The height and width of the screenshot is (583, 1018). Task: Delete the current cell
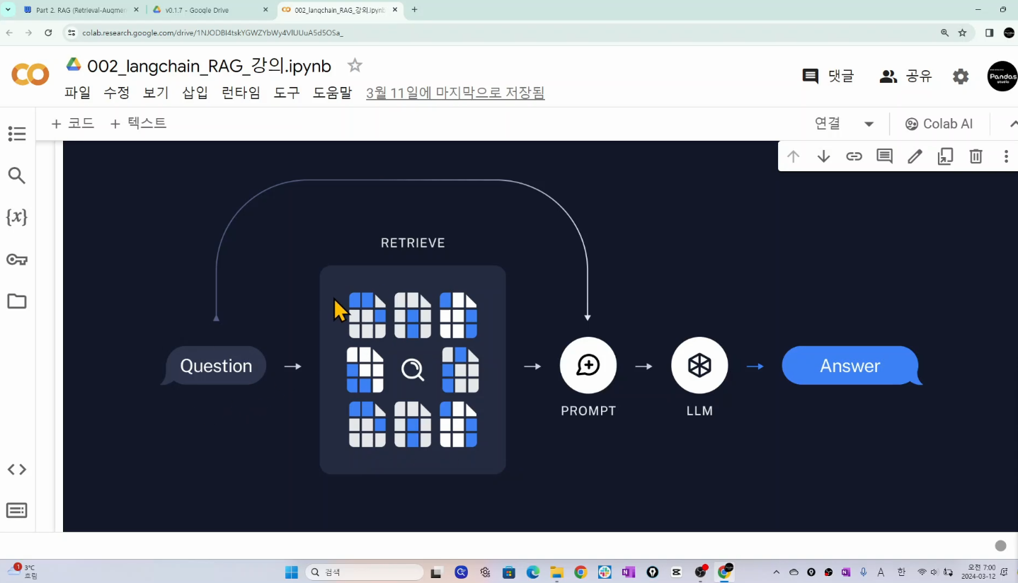(x=976, y=156)
